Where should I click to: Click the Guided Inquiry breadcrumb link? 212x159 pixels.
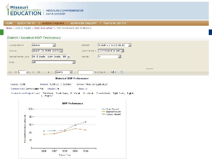tap(23, 28)
